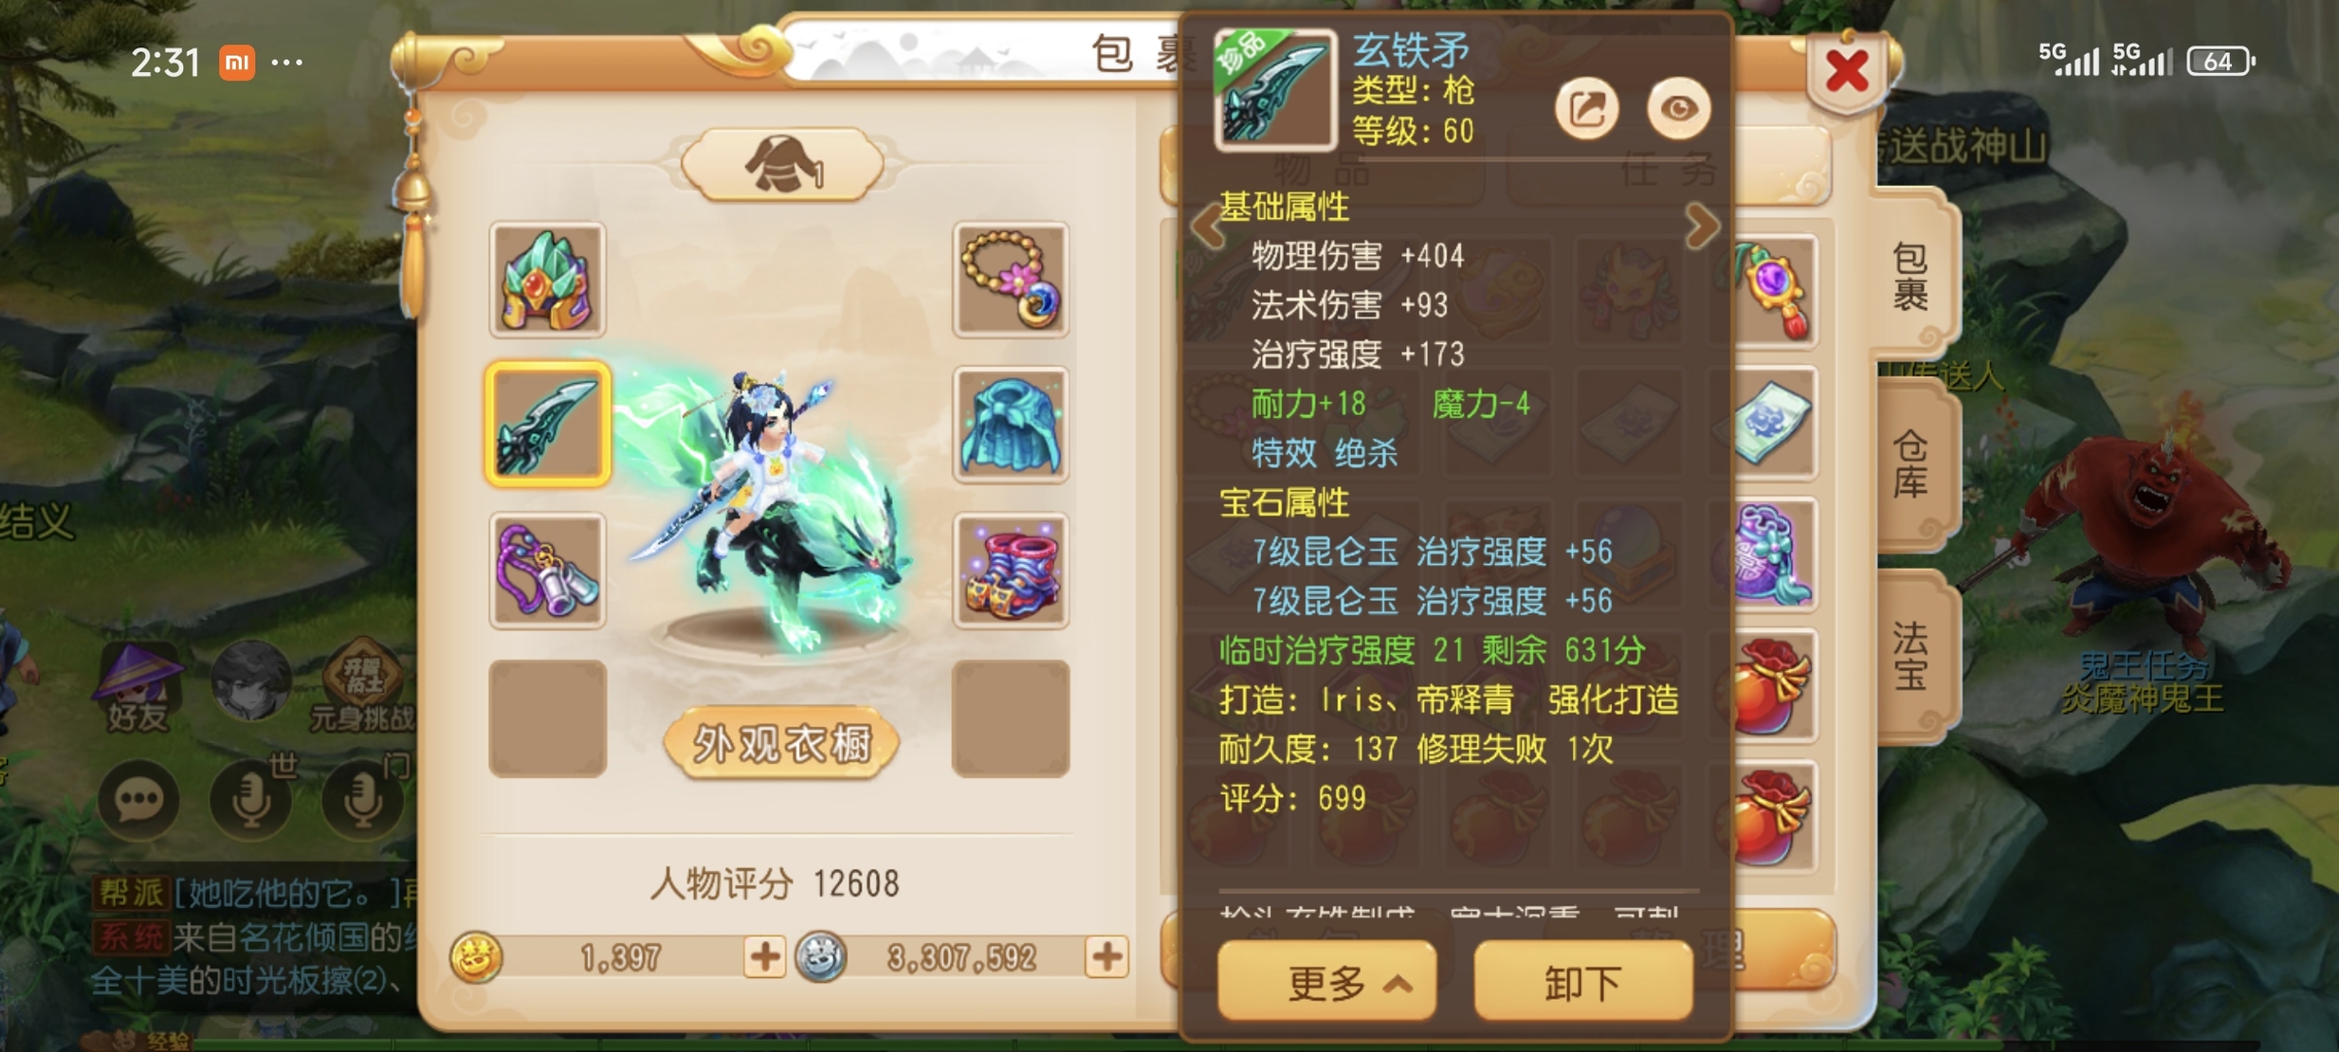The image size is (2339, 1052).
Task: Switch to the 法宝 treasure tab
Action: (x=1912, y=656)
